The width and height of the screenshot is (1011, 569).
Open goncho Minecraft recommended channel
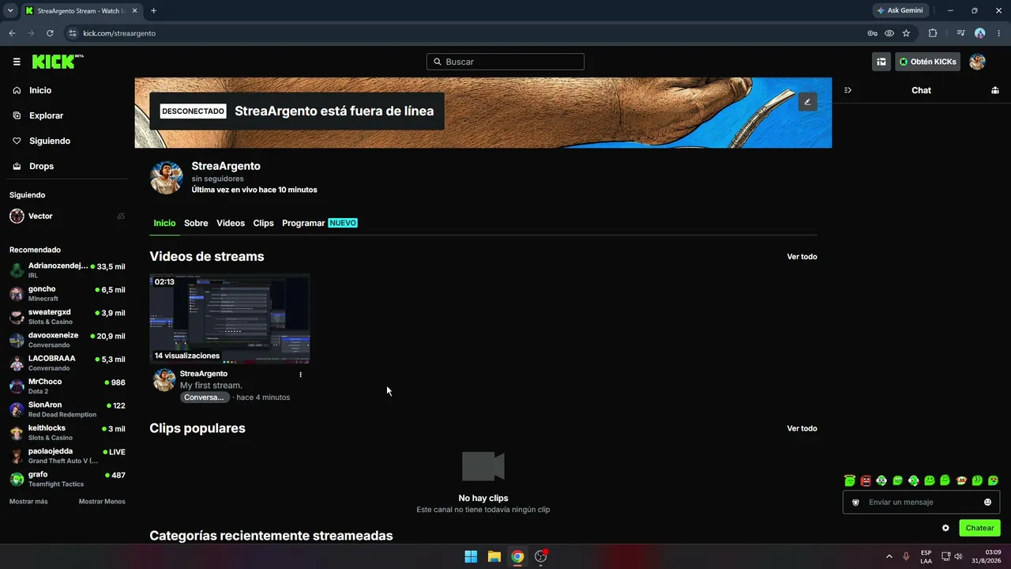(x=67, y=294)
